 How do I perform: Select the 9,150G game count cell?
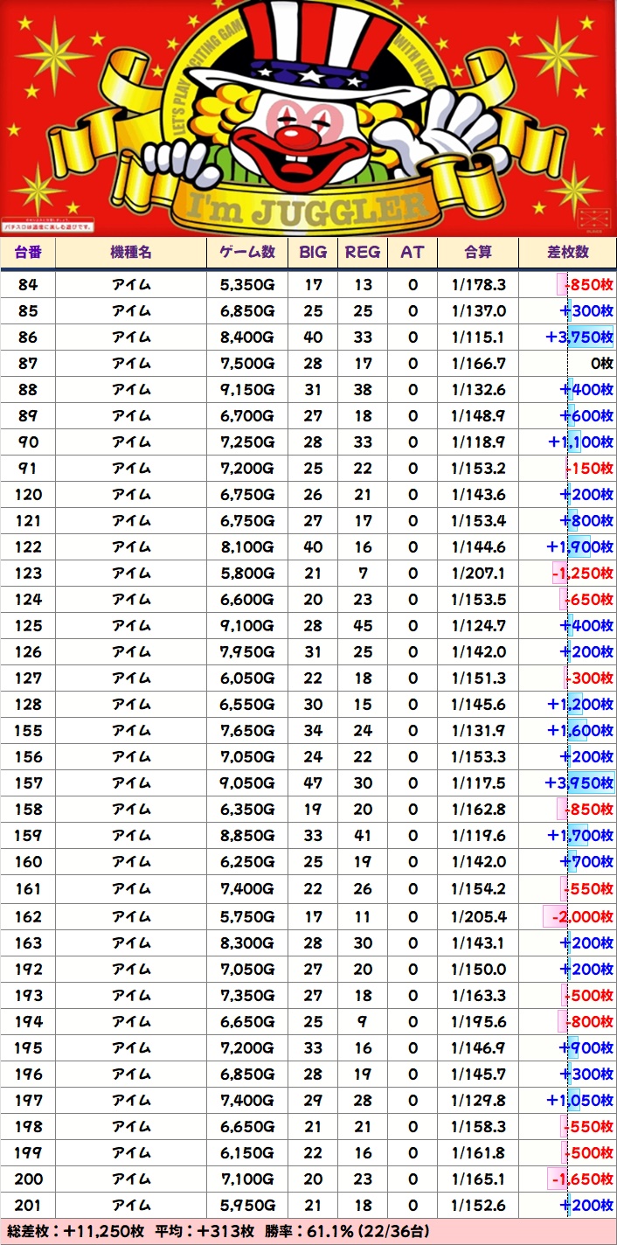pos(248,390)
